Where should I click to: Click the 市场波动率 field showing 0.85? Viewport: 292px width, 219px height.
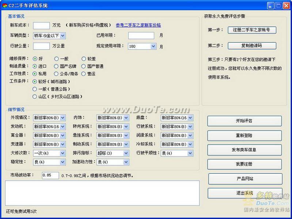(50, 176)
